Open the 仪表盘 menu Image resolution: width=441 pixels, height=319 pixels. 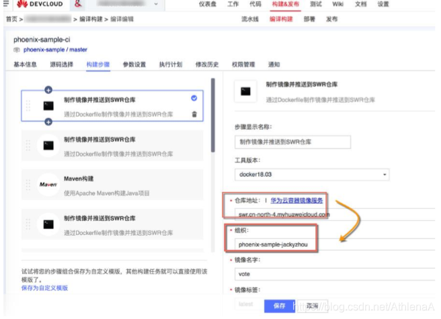(x=208, y=4)
